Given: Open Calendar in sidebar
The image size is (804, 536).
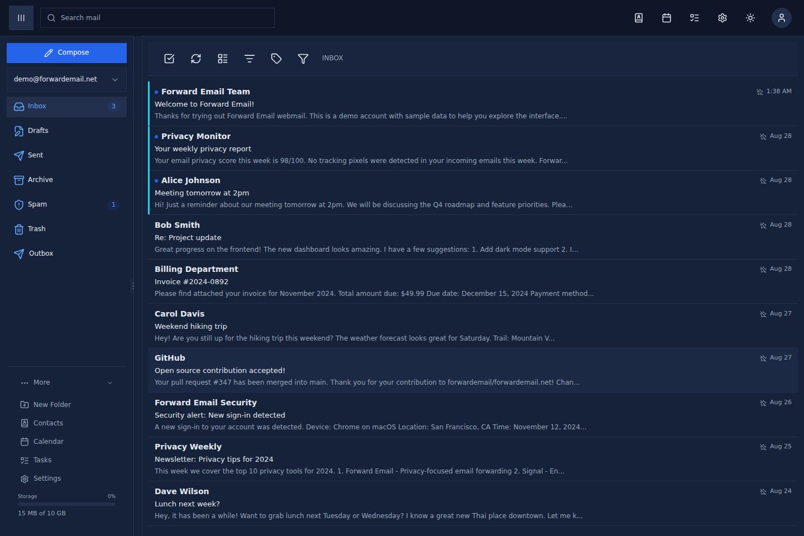Looking at the screenshot, I should pos(42,442).
